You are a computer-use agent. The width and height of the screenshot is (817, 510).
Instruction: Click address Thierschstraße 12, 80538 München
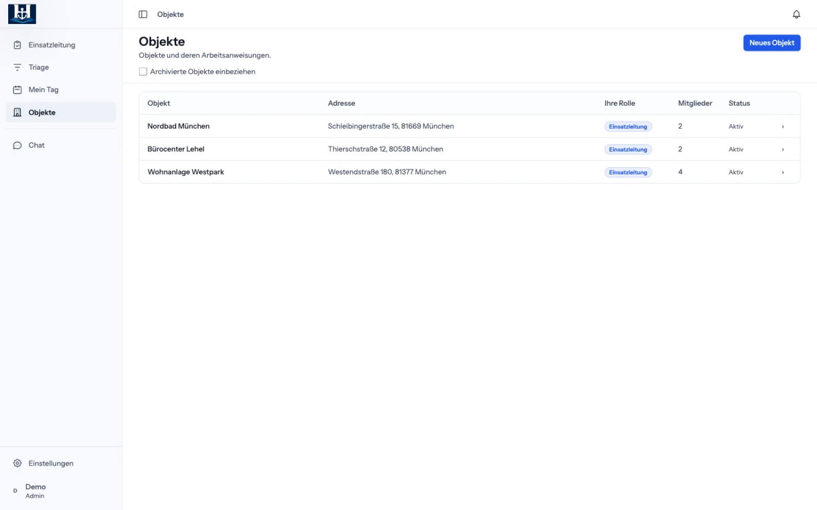(x=386, y=149)
